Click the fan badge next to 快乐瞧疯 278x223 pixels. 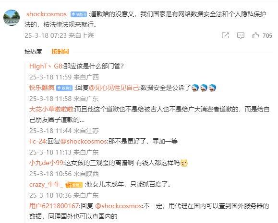[64, 88]
